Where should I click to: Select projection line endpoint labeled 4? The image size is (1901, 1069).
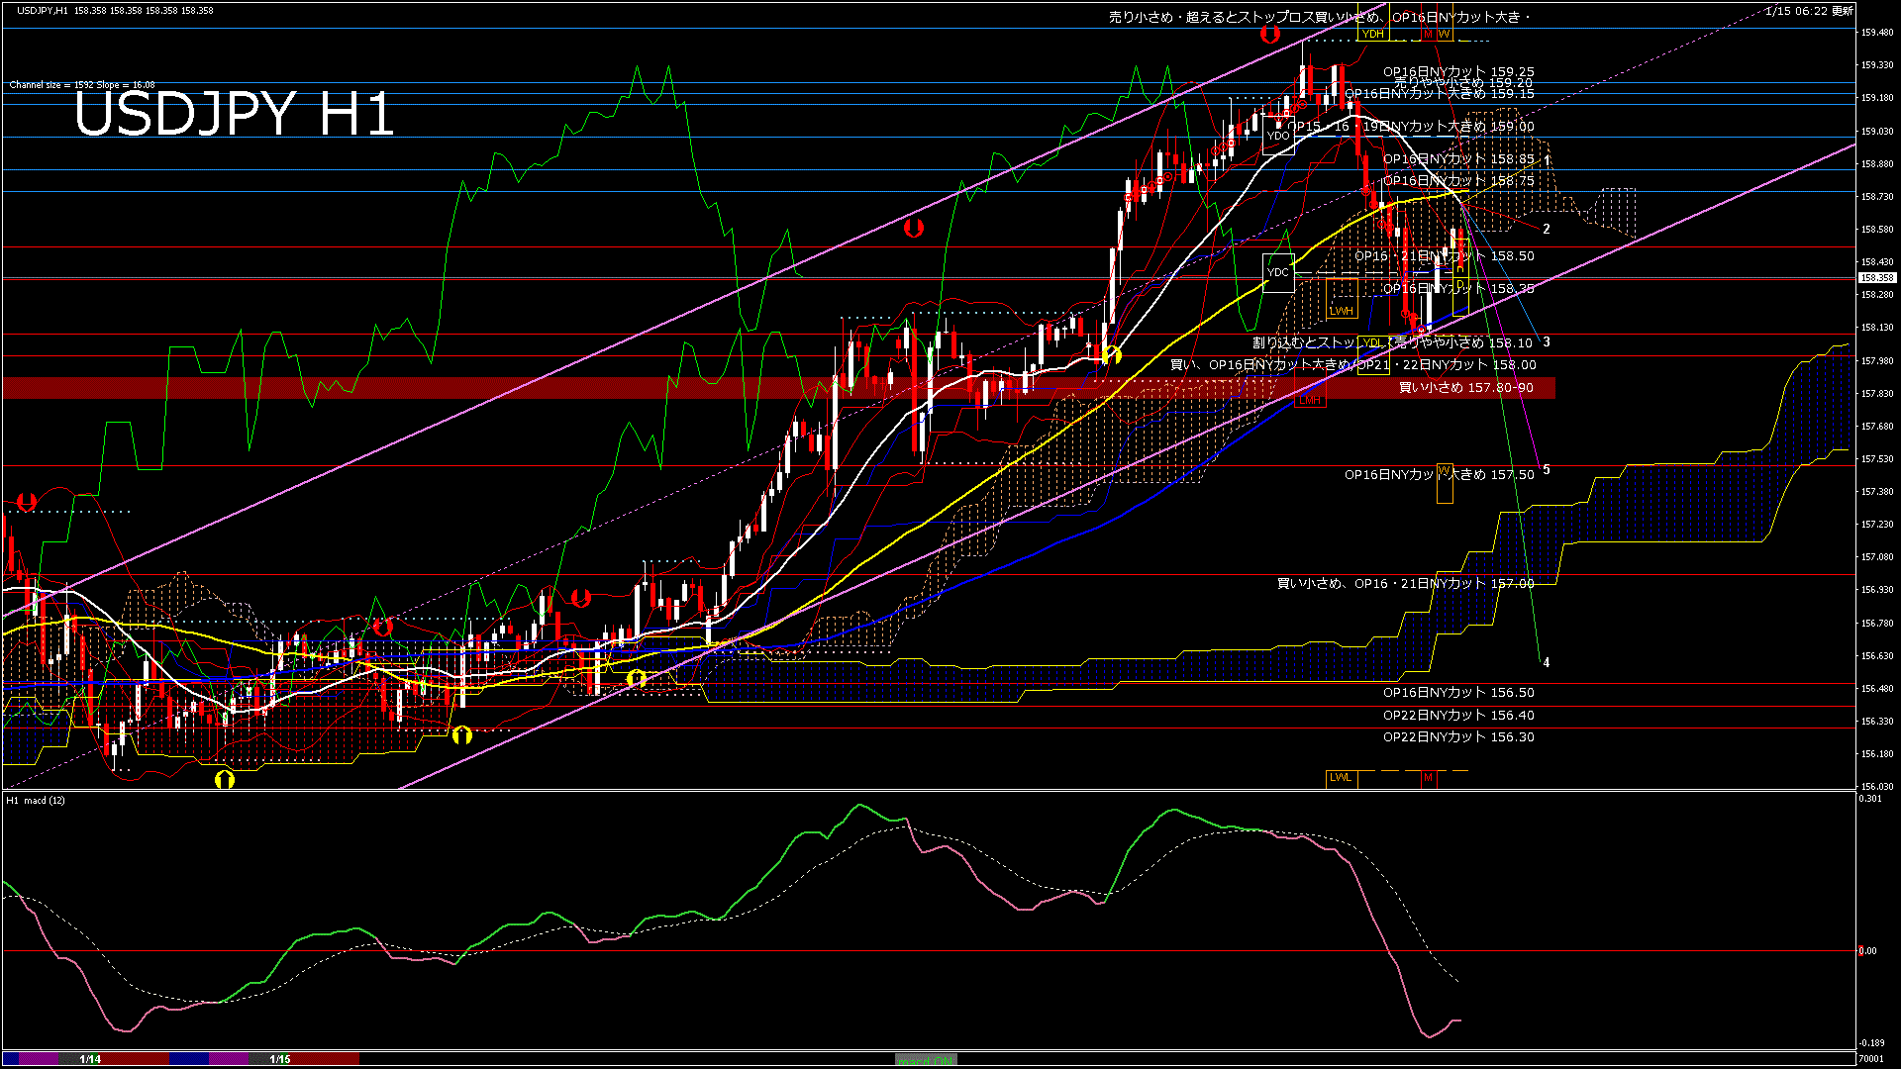coord(1546,663)
